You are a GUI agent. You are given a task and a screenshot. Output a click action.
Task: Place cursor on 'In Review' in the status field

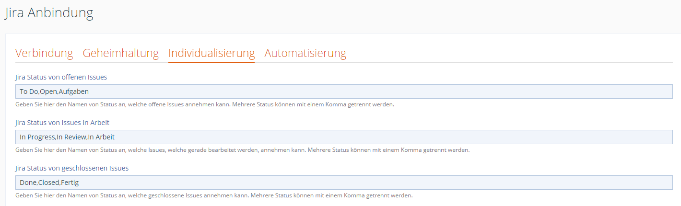click(x=71, y=137)
